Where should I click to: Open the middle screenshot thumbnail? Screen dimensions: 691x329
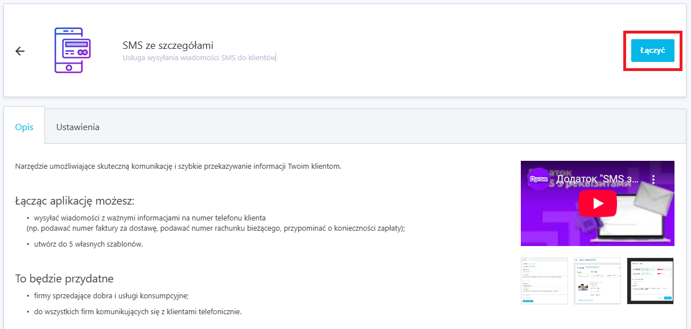click(x=597, y=281)
